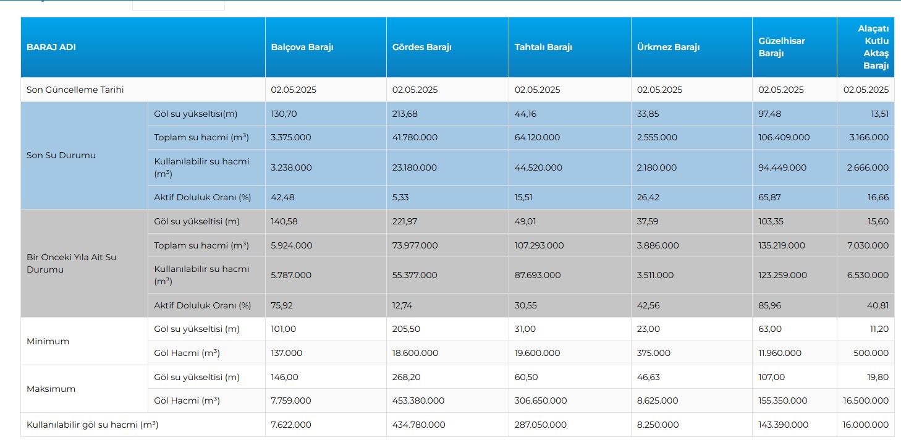Select the Tahtalı Barajı column header
This screenshot has width=901, height=445.
click(543, 47)
